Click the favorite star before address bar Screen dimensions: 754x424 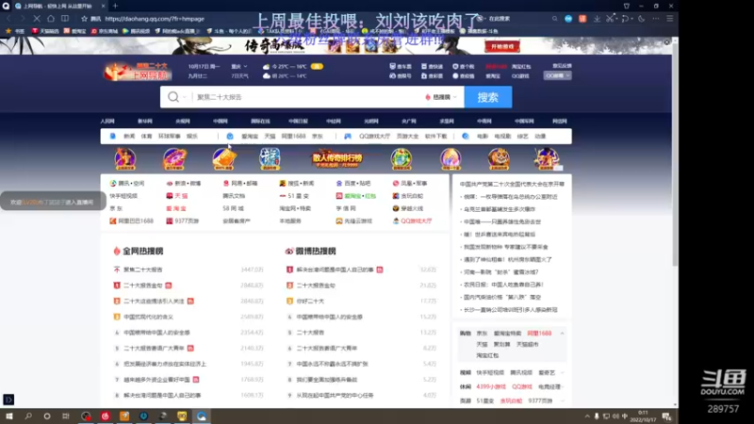point(84,19)
